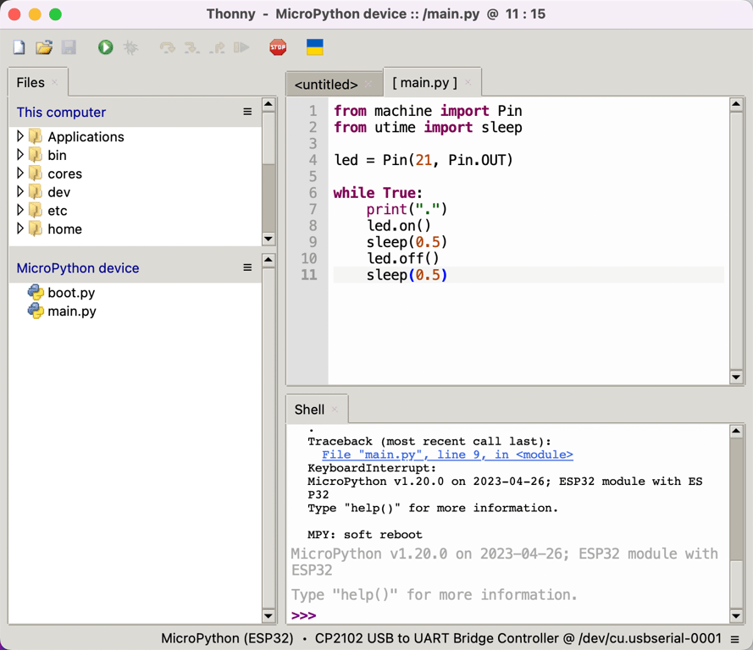Open main.py in MicroPython device list
Image resolution: width=753 pixels, height=650 pixels.
click(x=71, y=311)
